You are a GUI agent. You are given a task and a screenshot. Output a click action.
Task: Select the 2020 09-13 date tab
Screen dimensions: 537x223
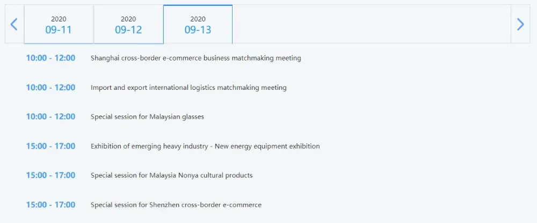coord(198,25)
